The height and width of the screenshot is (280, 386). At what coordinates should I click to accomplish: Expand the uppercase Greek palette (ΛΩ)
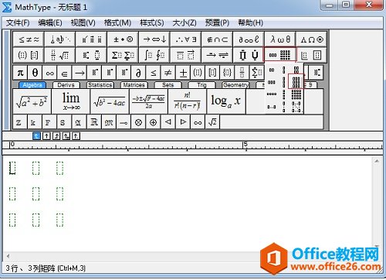(311, 39)
